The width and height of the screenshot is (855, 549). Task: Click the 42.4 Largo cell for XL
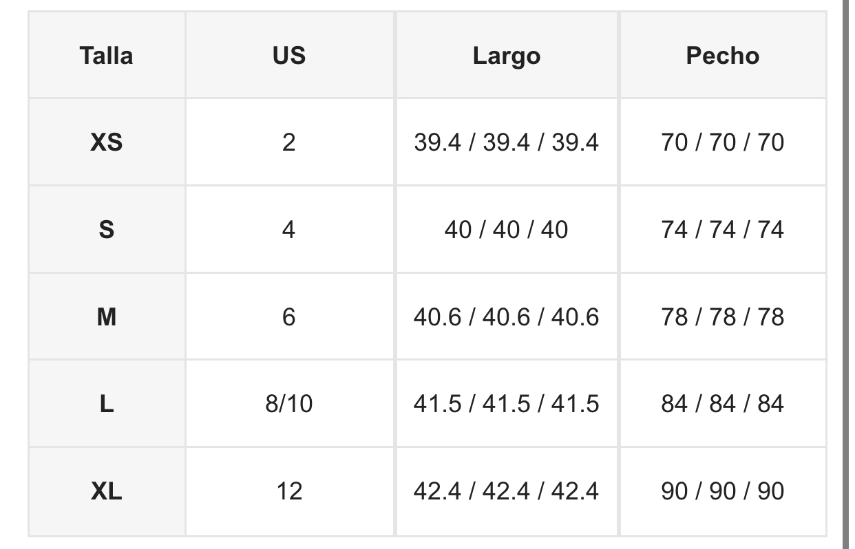coord(506,491)
